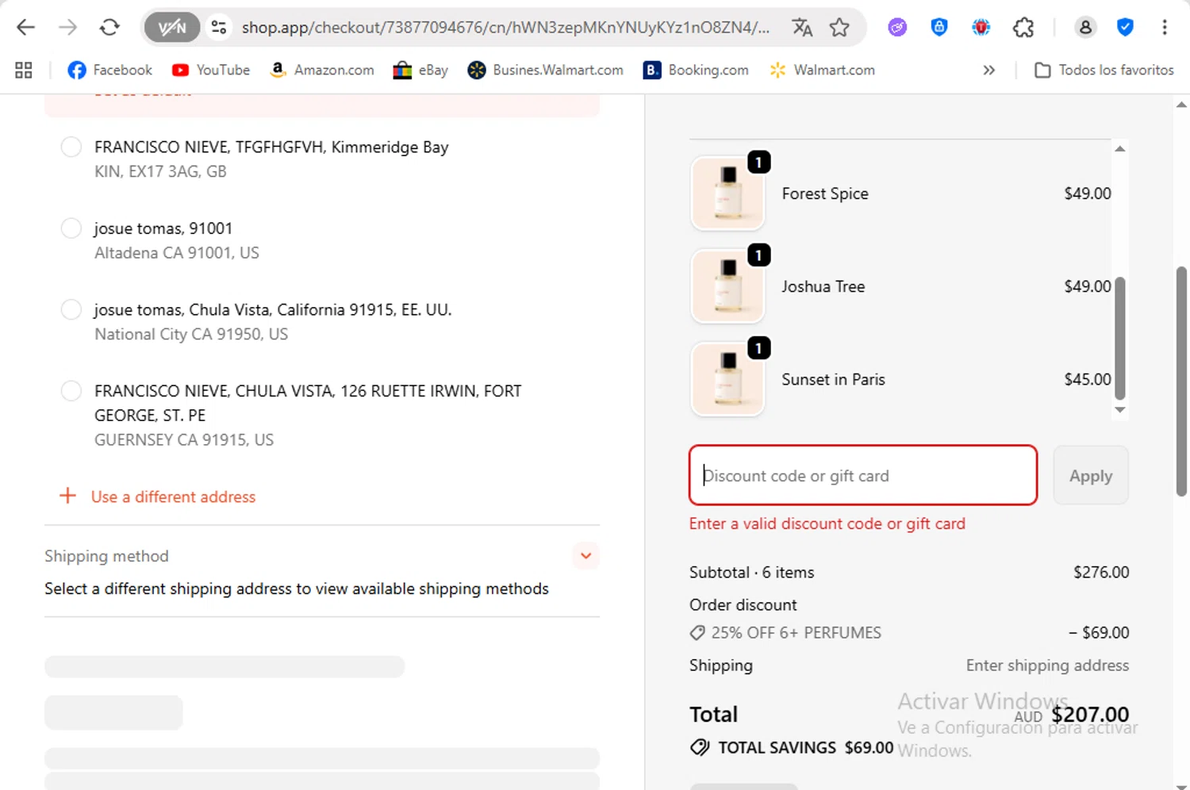Click Enter shipping address text
Viewport: 1190px width, 790px height.
[x=1047, y=665]
